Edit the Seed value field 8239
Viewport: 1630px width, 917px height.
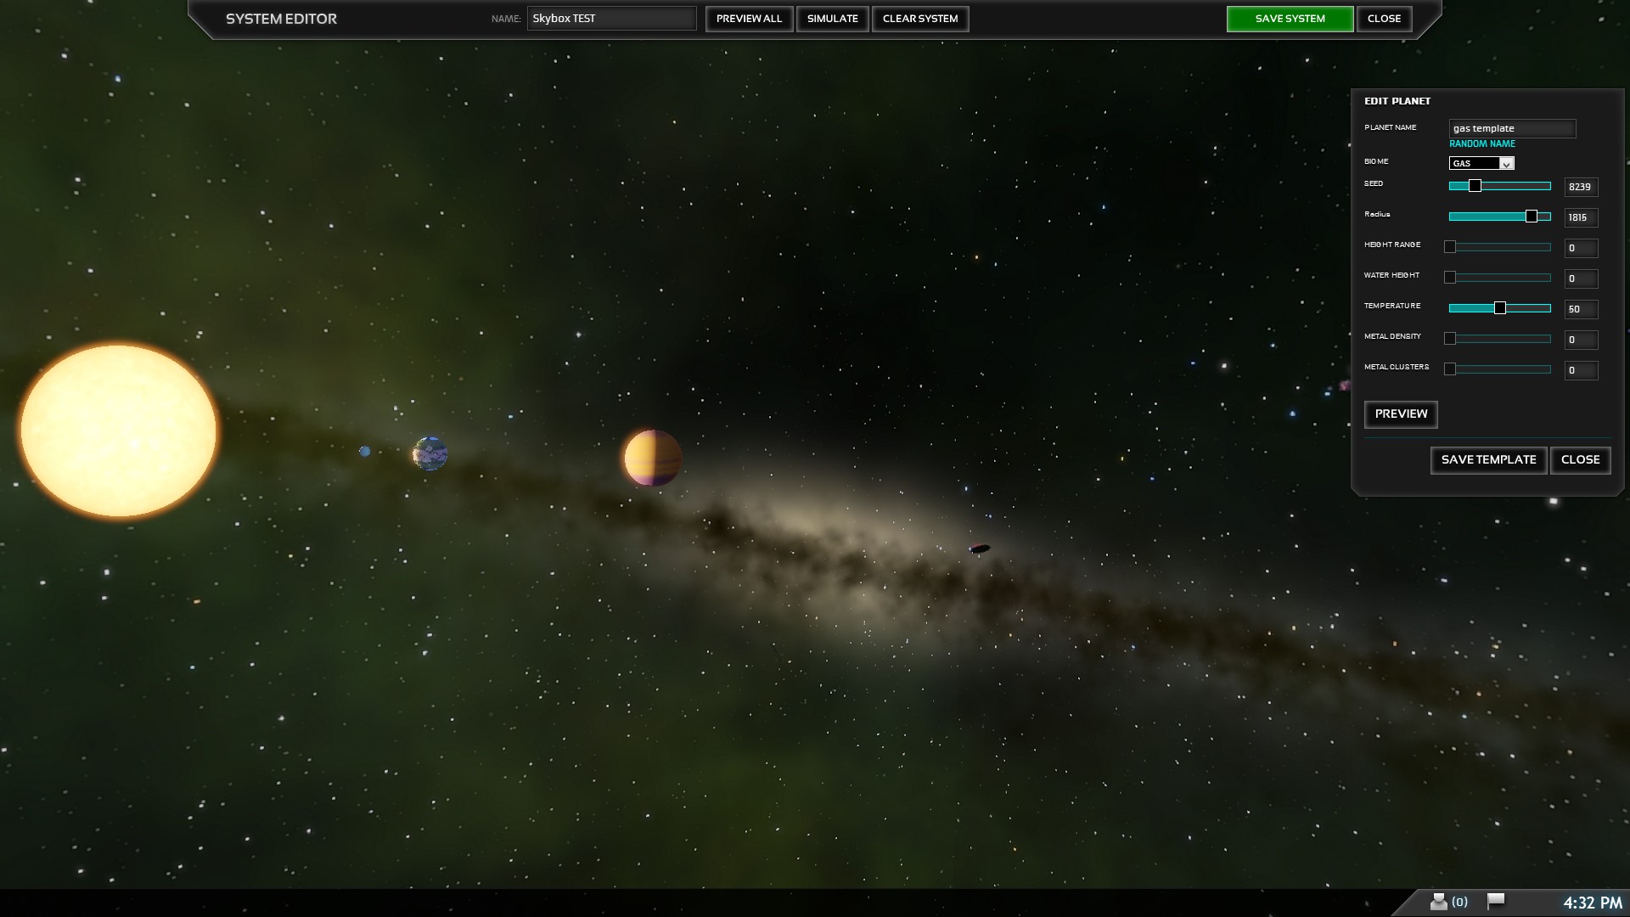point(1581,187)
